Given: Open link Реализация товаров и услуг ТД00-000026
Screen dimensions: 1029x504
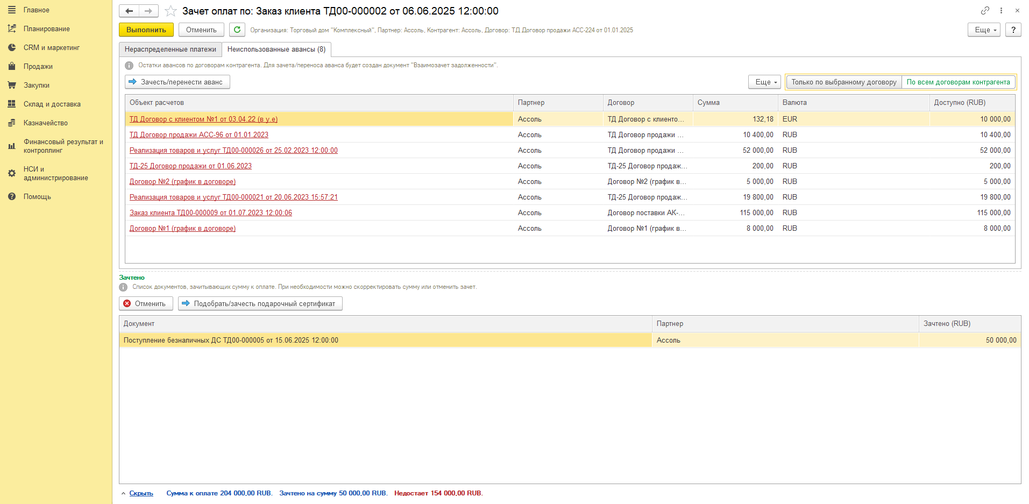Looking at the screenshot, I should pos(233,151).
